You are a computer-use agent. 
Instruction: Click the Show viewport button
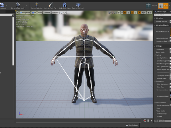click(x=40, y=12)
